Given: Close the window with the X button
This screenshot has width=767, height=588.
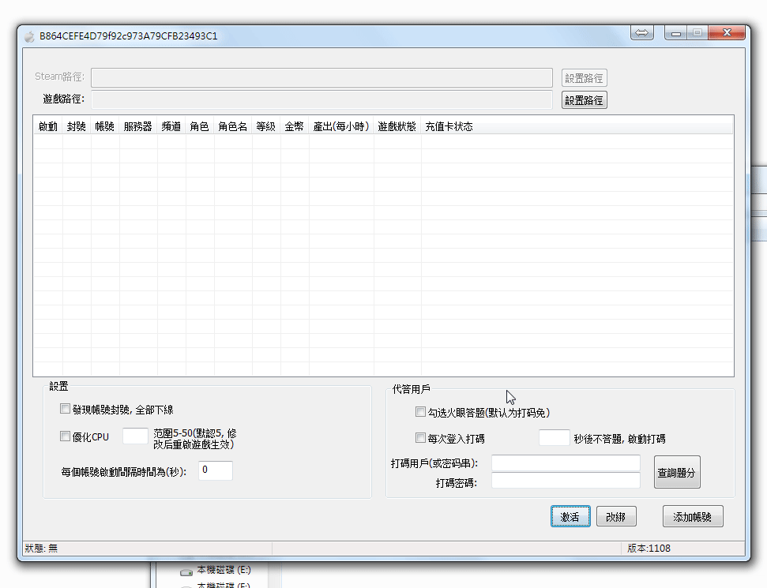Looking at the screenshot, I should tap(727, 32).
